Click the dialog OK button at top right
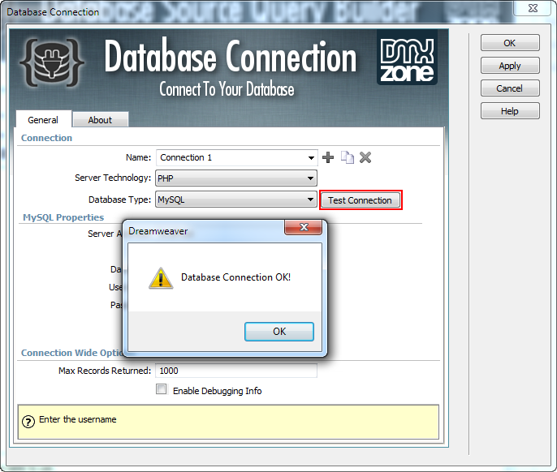The image size is (557, 472). tap(510, 43)
